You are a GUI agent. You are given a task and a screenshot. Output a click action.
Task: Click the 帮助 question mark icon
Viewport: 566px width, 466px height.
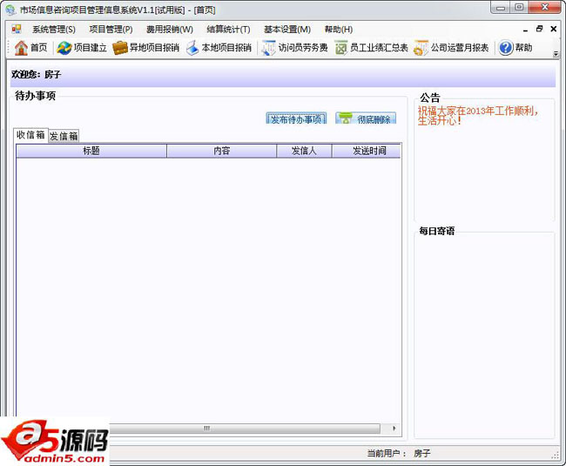point(506,48)
